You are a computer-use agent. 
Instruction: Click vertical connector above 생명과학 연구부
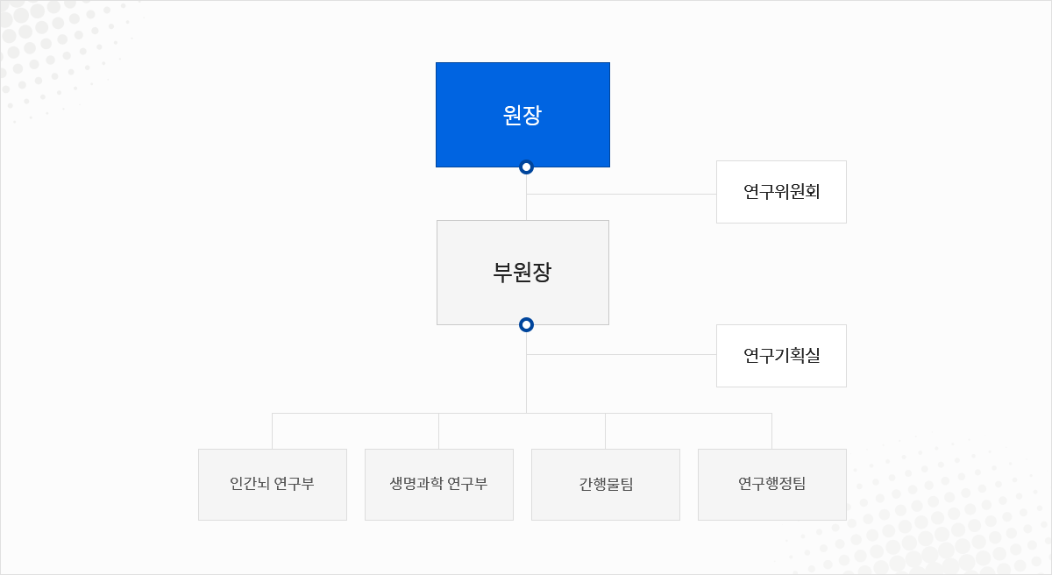coord(439,431)
